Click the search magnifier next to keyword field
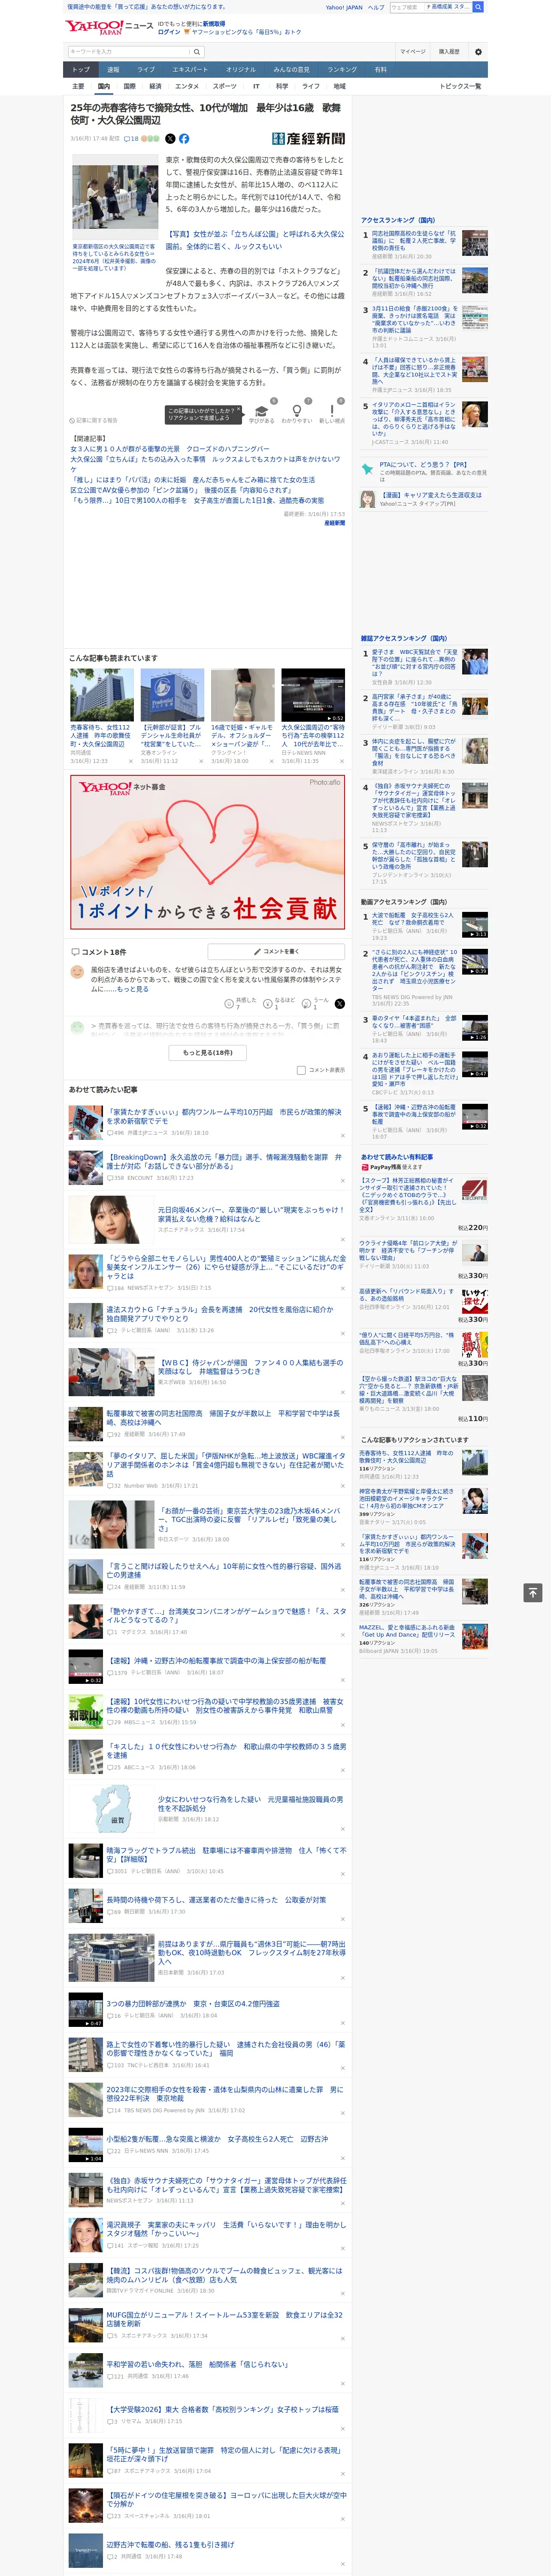 197,52
